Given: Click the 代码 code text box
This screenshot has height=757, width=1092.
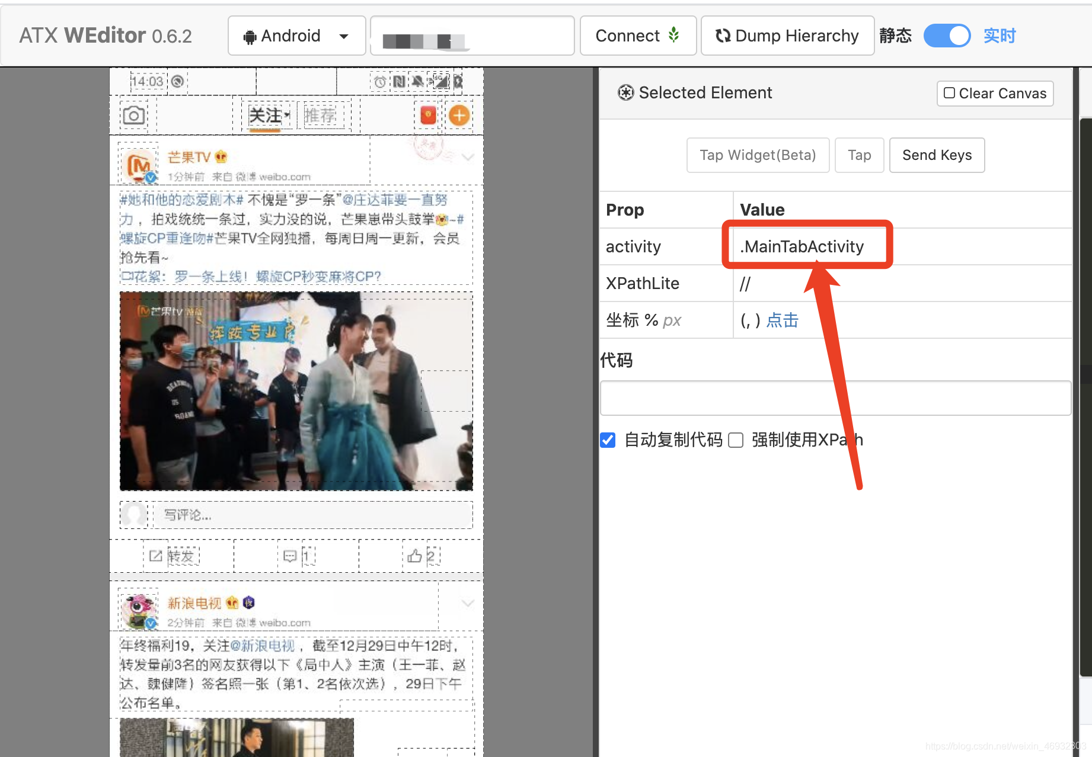Looking at the screenshot, I should 835,398.
